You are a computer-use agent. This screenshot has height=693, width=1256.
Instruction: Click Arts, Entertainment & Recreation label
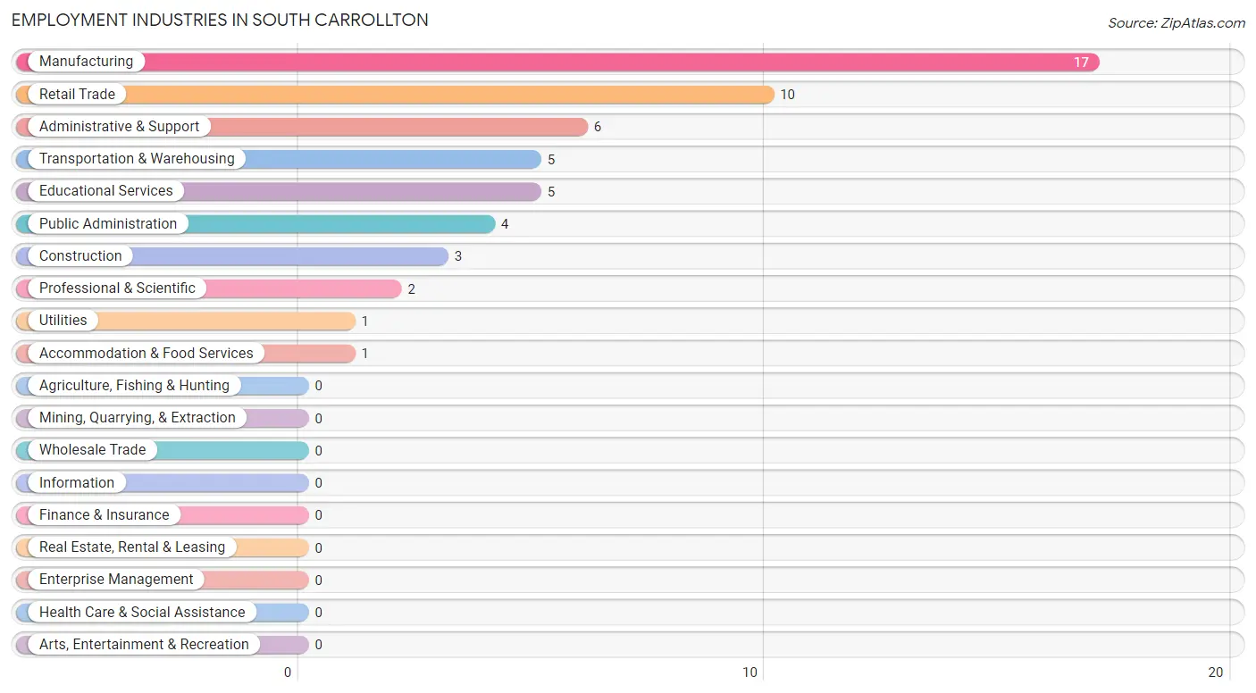coord(144,645)
